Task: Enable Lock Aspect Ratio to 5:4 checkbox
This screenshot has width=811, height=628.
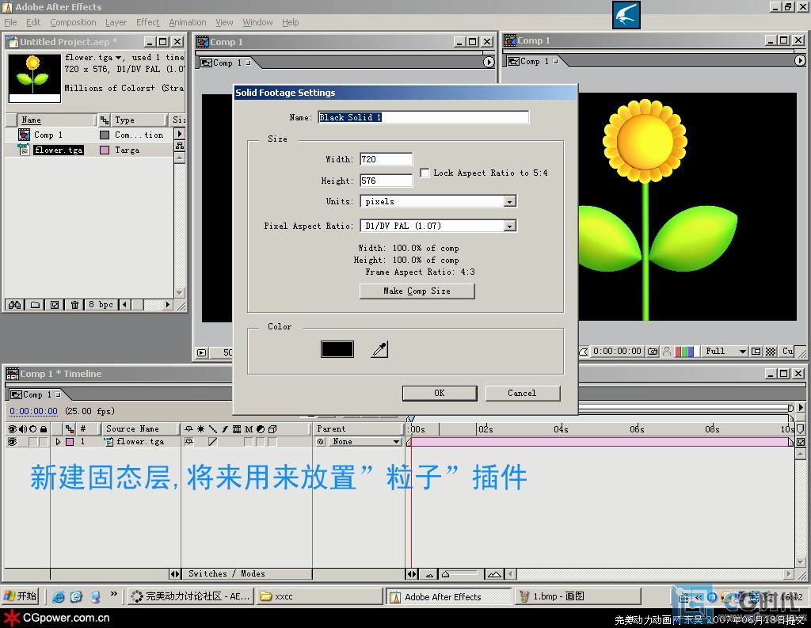Action: pos(425,173)
